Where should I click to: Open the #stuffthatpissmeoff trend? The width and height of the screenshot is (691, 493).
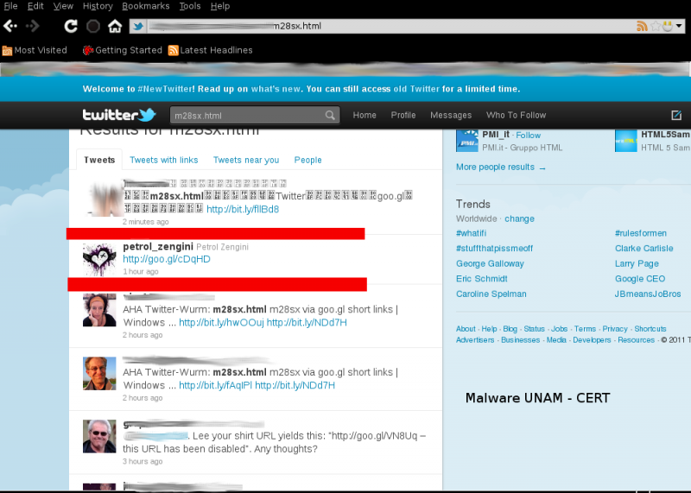coord(494,249)
